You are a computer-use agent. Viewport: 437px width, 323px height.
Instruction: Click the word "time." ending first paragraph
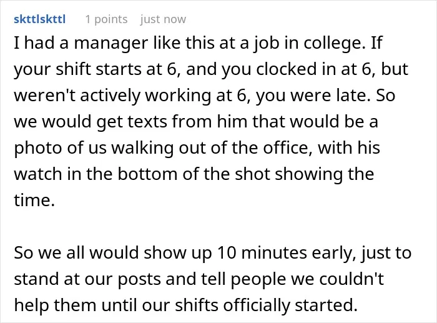pos(34,200)
